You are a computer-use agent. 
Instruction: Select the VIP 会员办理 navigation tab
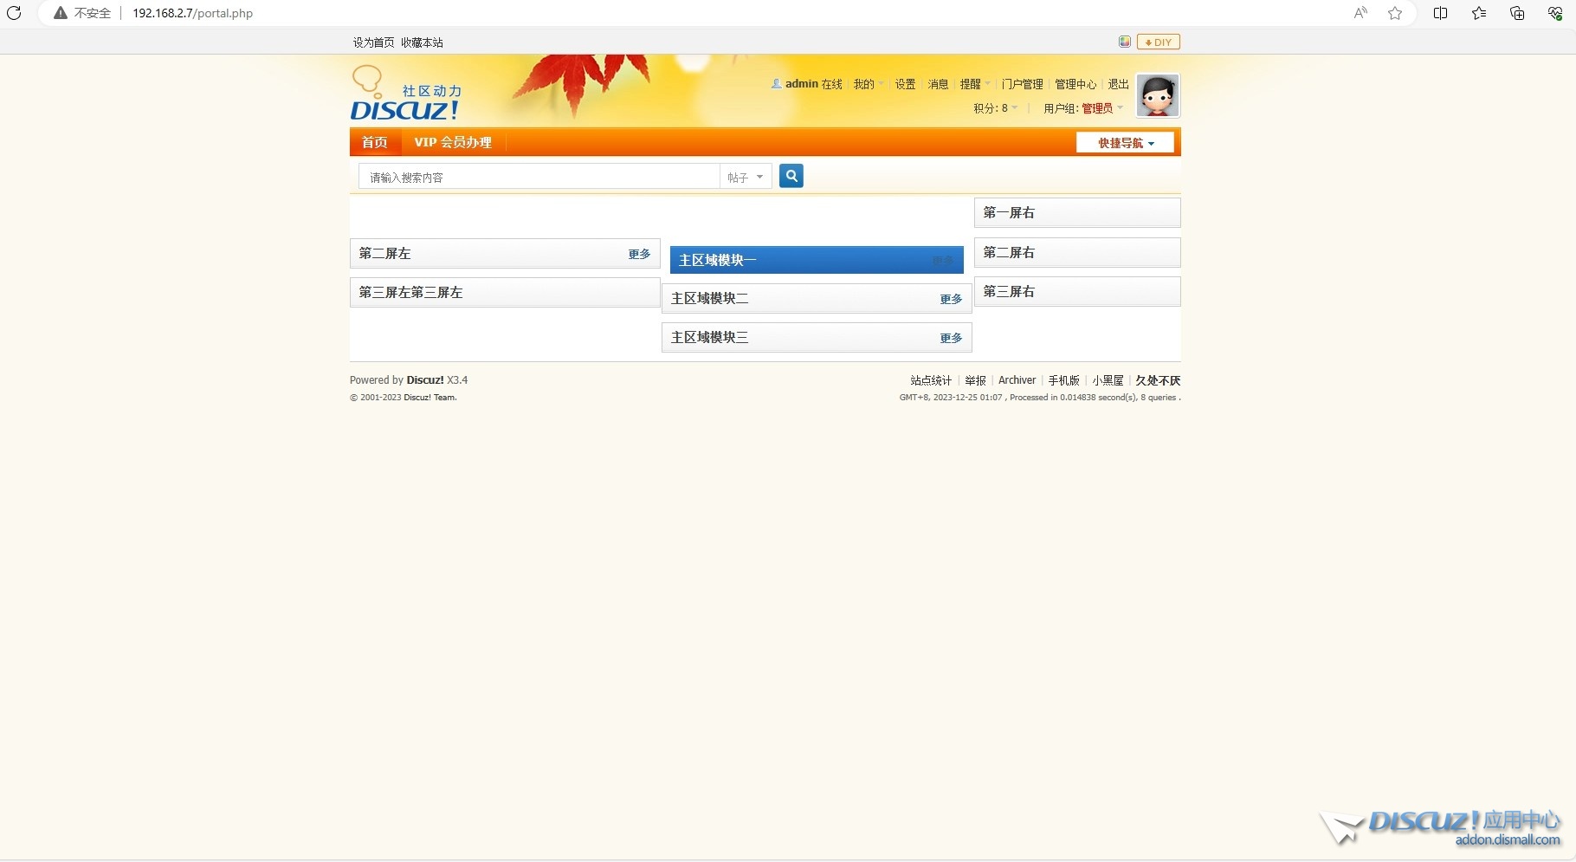tap(453, 142)
